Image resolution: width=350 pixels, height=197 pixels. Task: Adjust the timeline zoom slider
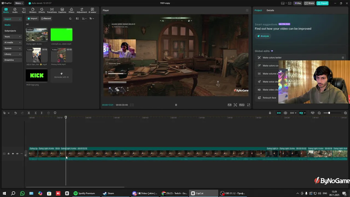pyautogui.click(x=329, y=113)
